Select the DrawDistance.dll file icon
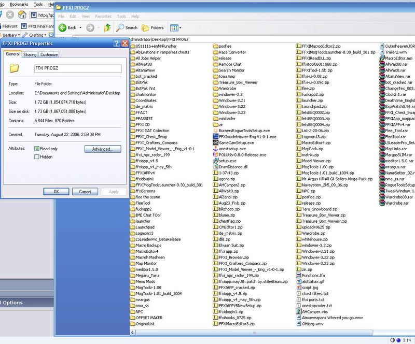Viewport: 415px width, 344px height. pos(215,167)
